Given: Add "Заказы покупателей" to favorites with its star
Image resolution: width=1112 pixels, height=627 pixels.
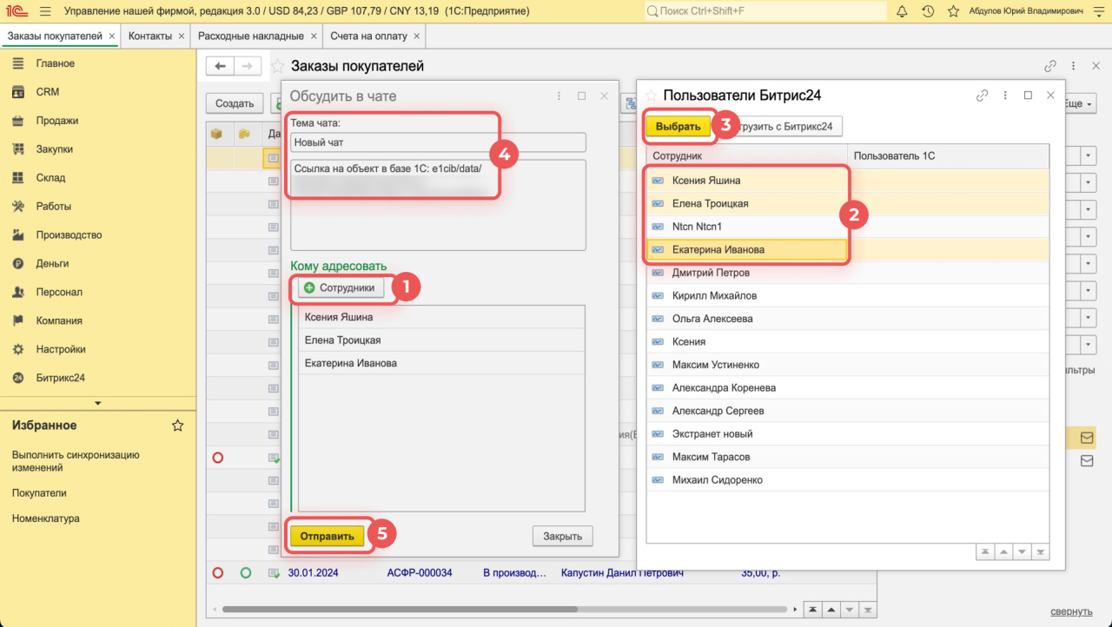Looking at the screenshot, I should tap(278, 66).
